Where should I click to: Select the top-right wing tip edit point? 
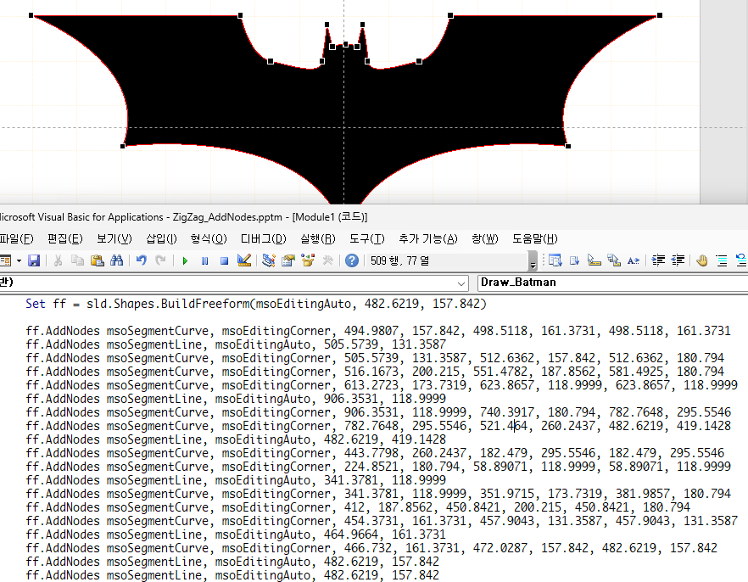660,16
